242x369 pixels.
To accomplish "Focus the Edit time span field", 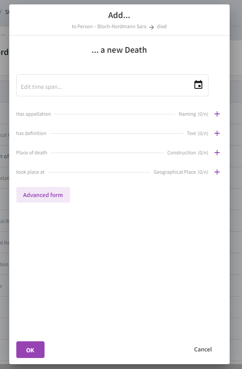I will click(x=112, y=85).
